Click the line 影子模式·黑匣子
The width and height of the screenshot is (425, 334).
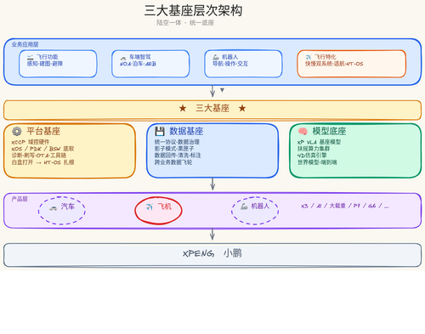point(174,149)
